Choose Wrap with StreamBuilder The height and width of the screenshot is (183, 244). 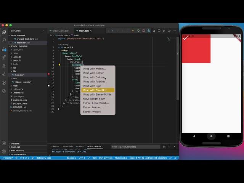click(x=98, y=95)
